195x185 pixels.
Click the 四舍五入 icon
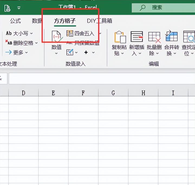(x=70, y=33)
